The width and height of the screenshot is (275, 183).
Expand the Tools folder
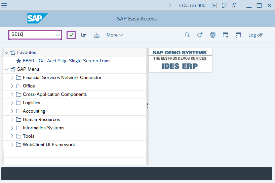click(x=12, y=136)
